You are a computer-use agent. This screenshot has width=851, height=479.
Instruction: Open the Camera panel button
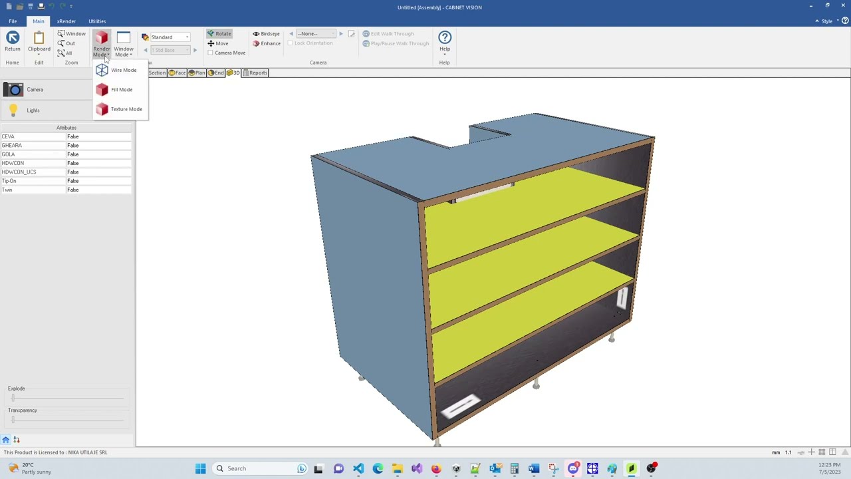point(46,90)
